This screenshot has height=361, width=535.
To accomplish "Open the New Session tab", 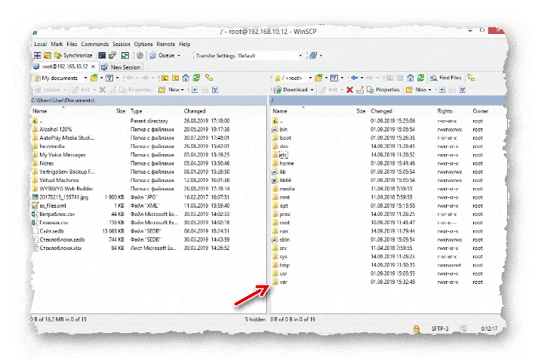I will [121, 67].
